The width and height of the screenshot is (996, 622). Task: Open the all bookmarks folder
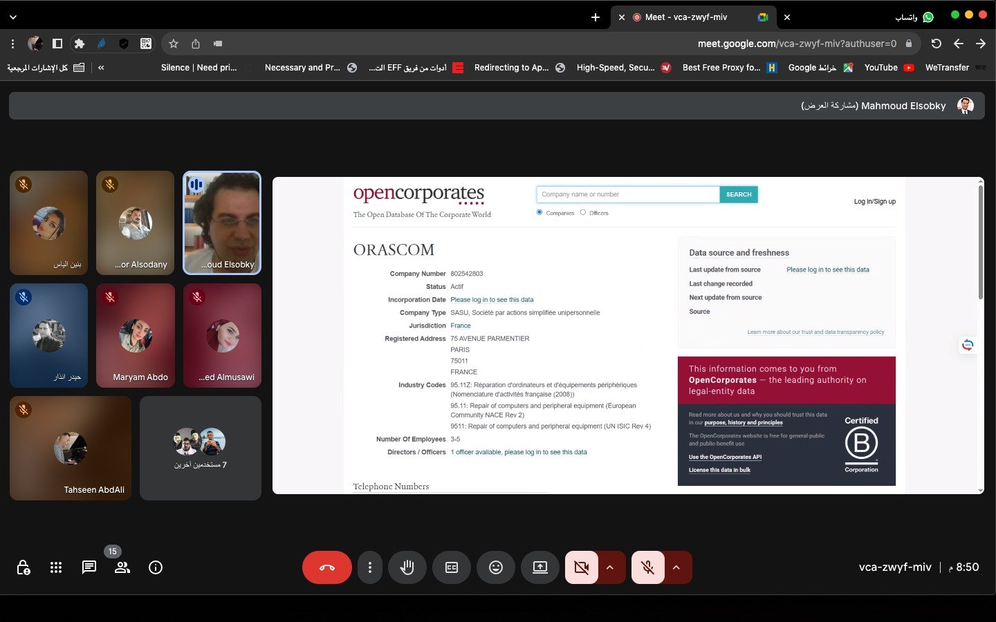click(x=46, y=68)
